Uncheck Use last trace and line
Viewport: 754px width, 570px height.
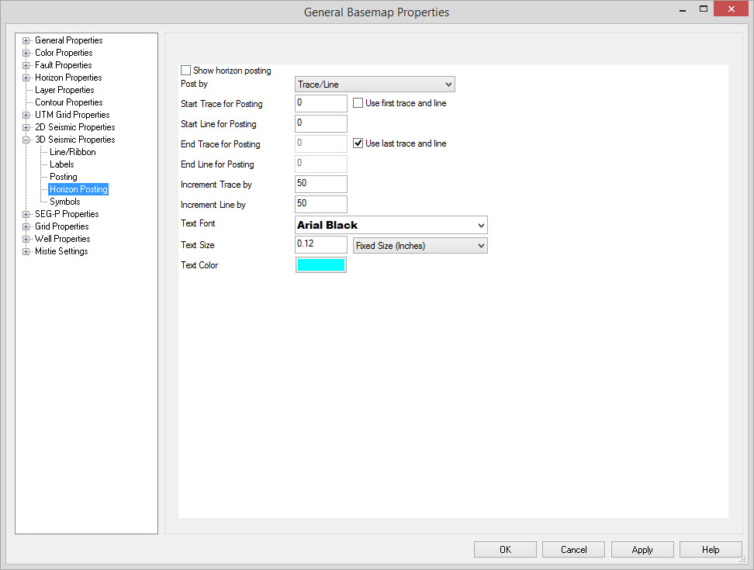coord(358,143)
